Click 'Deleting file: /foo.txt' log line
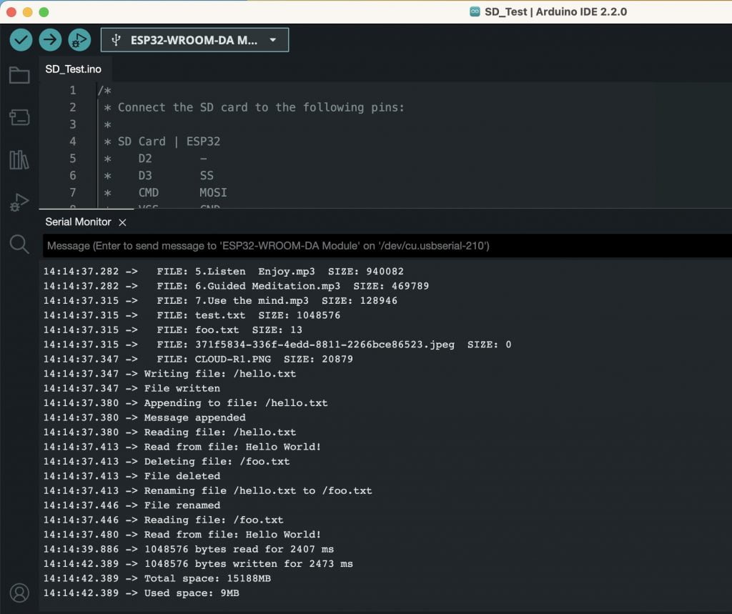The image size is (732, 614). click(167, 461)
